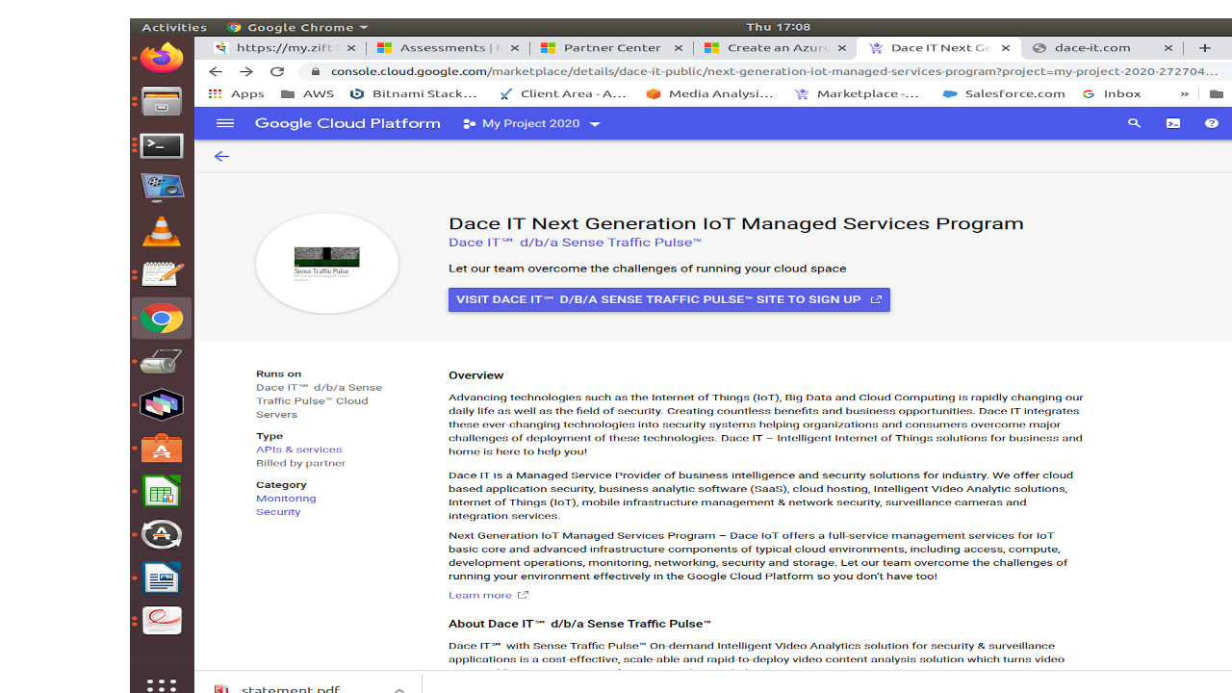Open the Files manager in dock
This screenshot has width=1232, height=693.
[162, 101]
